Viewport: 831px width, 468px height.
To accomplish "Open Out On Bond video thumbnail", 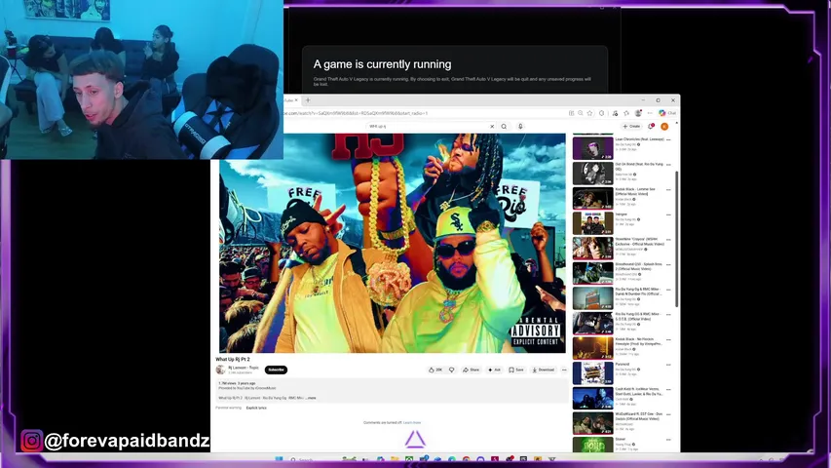I will [592, 173].
